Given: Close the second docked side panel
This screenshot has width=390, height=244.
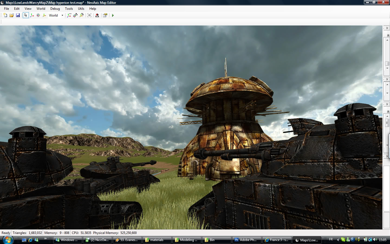Looking at the screenshot, I should pos(387,79).
